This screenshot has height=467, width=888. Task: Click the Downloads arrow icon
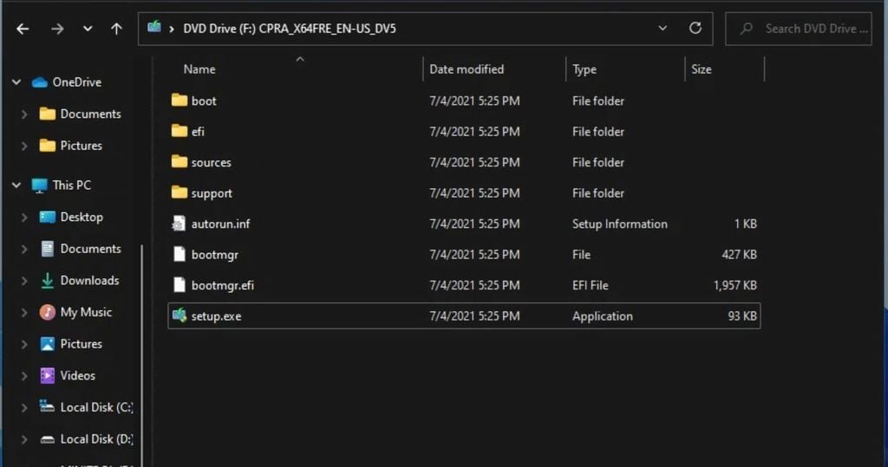(x=48, y=280)
